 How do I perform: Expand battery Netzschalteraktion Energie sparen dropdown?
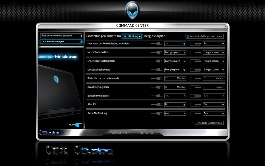(214, 52)
